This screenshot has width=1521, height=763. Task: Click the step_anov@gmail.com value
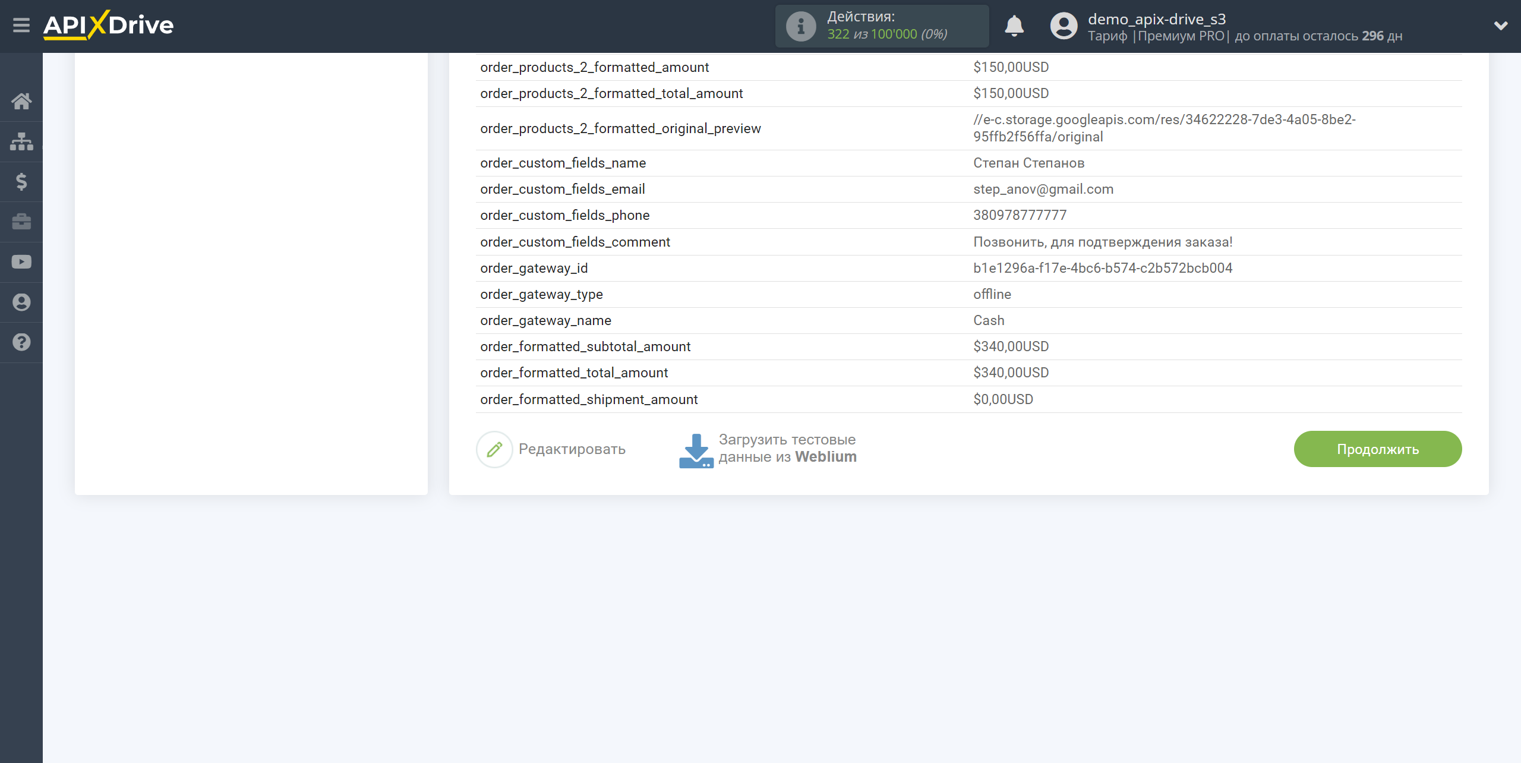coord(1043,189)
